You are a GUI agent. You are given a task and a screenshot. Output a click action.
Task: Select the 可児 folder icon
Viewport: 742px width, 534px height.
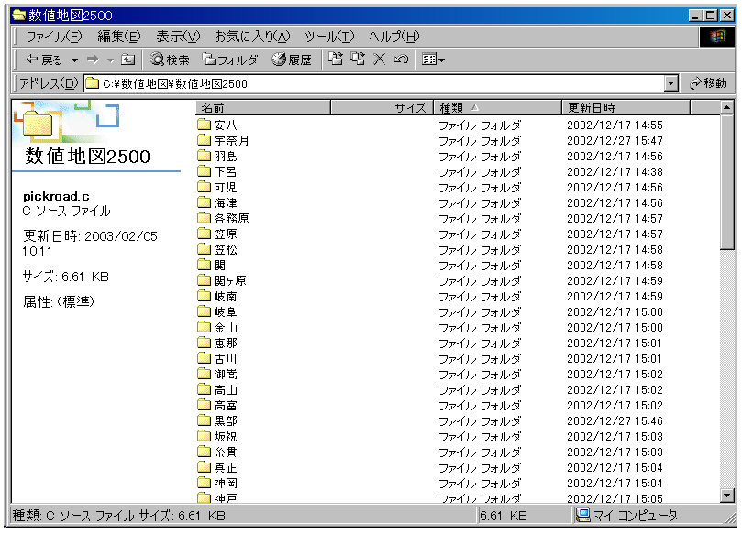coord(204,187)
